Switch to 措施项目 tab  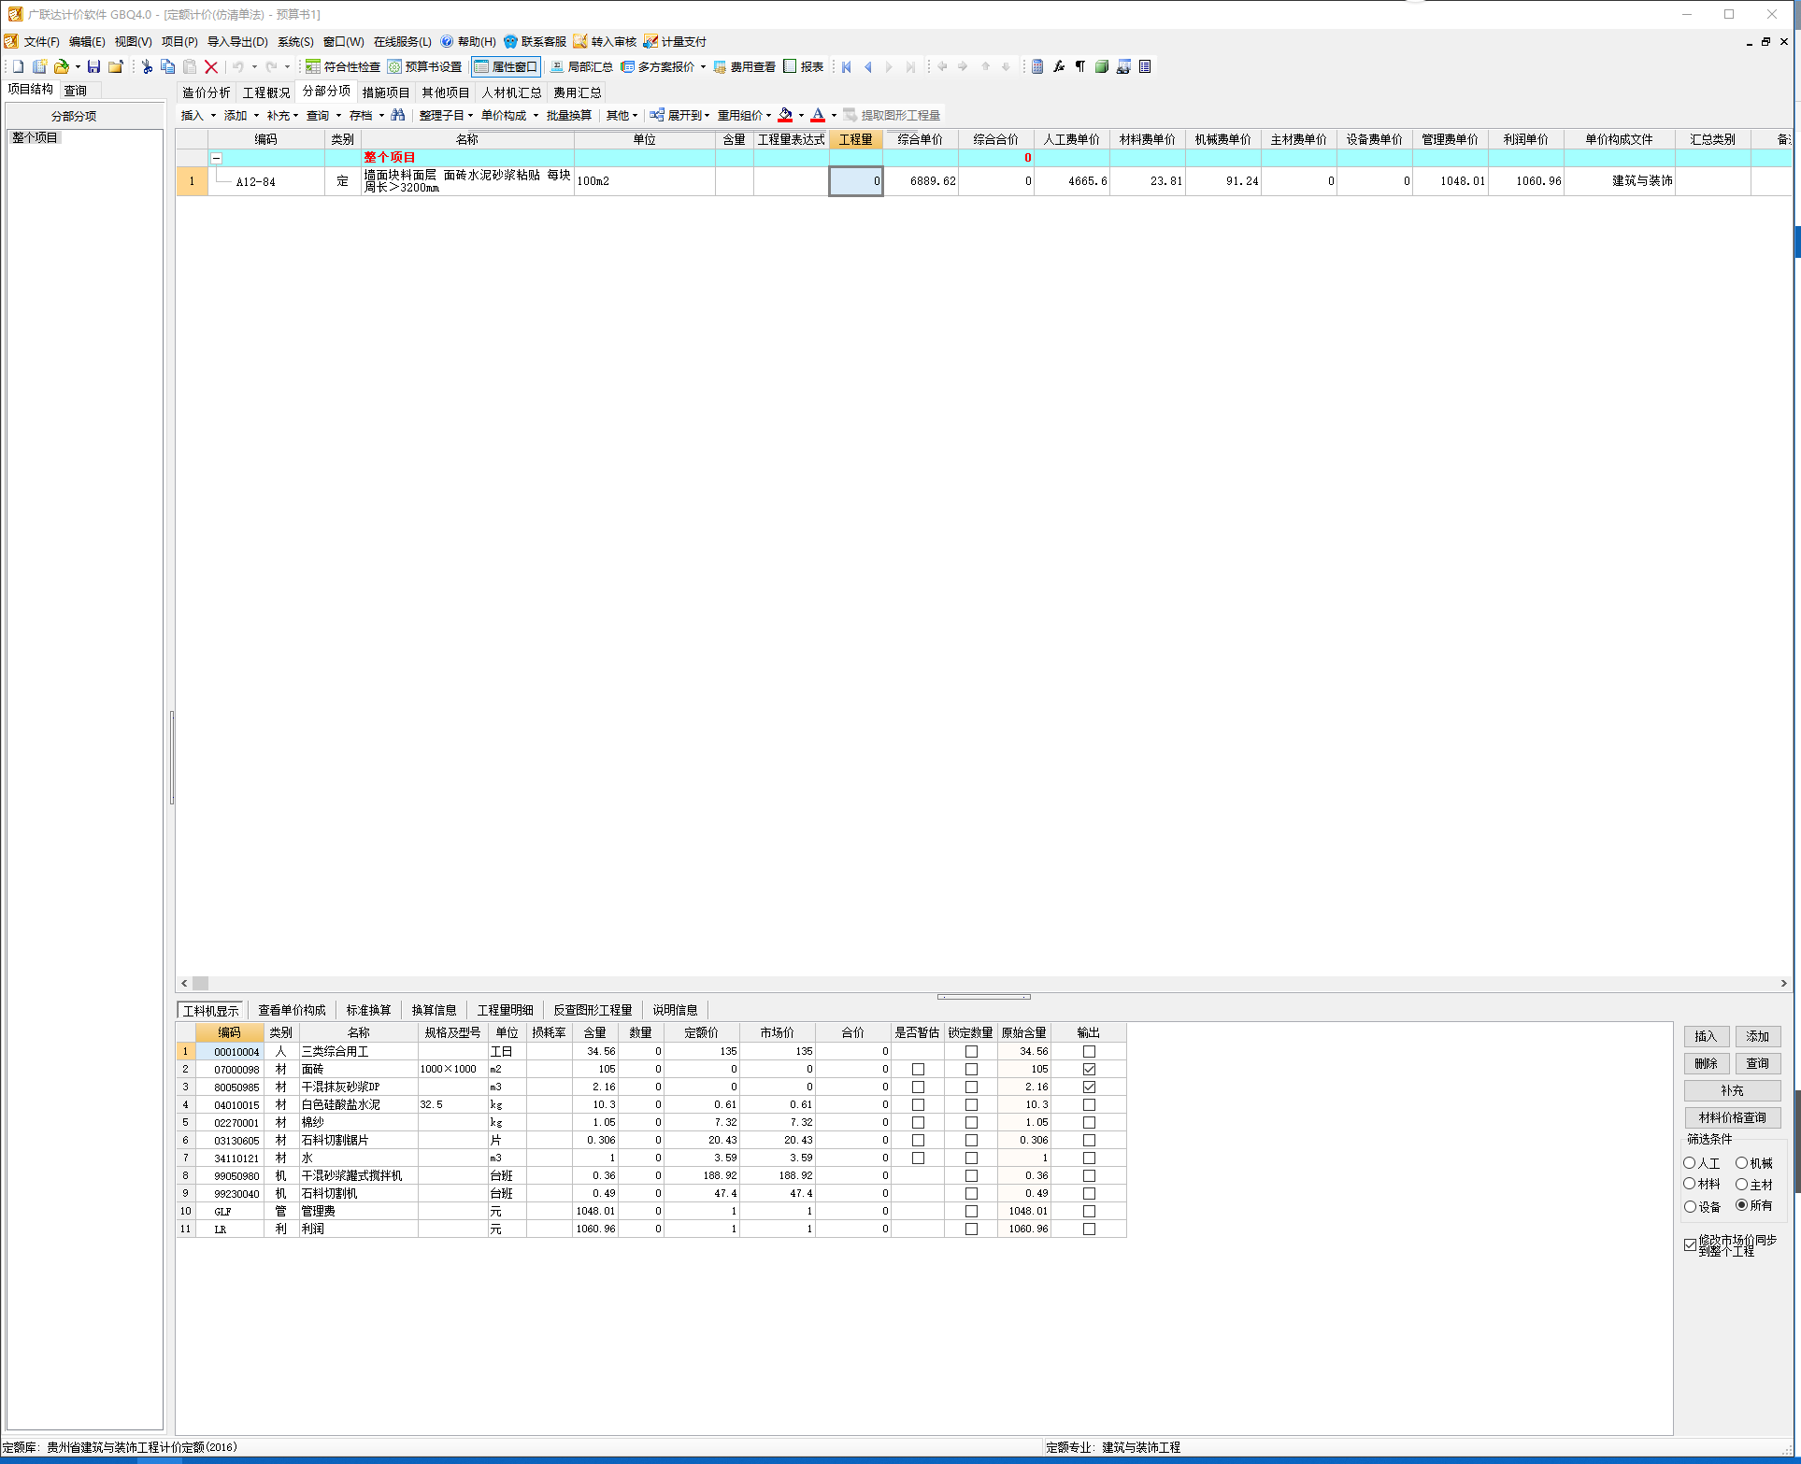click(386, 92)
